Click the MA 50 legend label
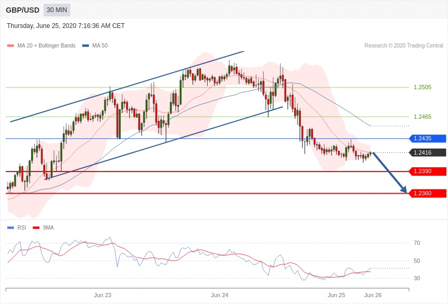The height and width of the screenshot is (304, 448). tap(100, 45)
